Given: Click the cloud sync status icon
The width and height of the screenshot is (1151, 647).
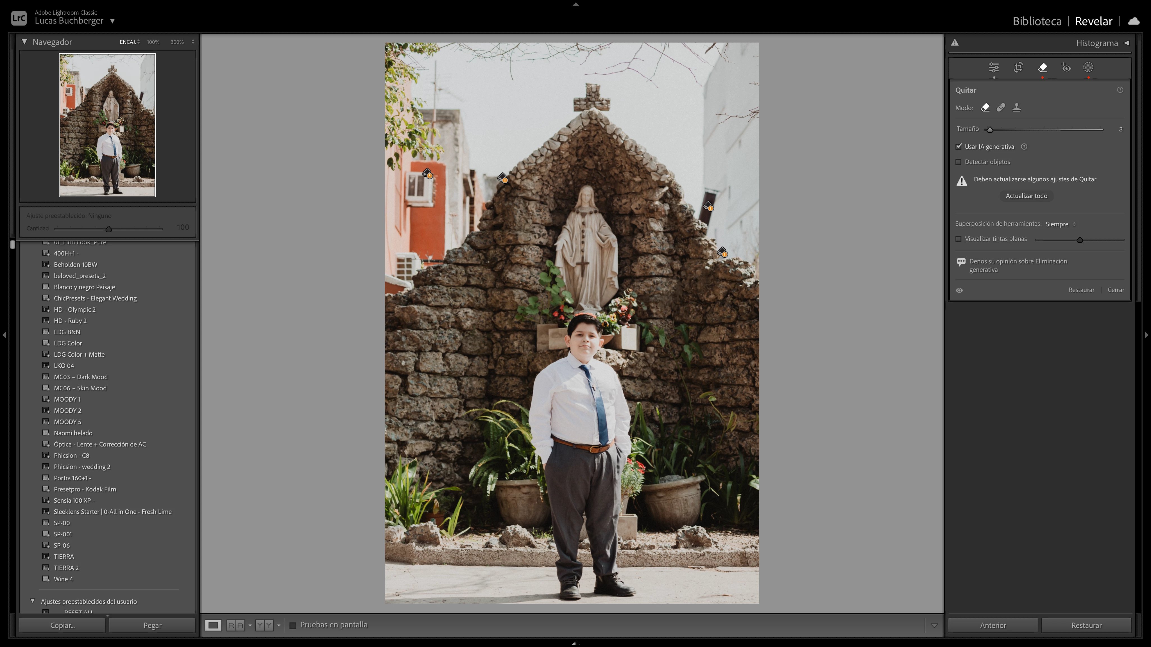Looking at the screenshot, I should pos(1134,21).
